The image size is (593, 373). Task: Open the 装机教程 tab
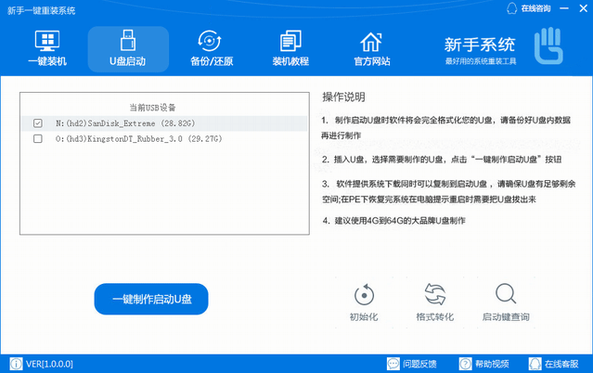pyautogui.click(x=290, y=49)
